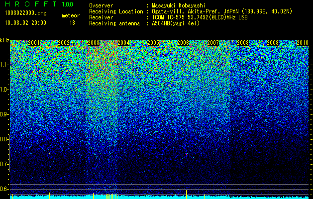Click the Ogata-vill. Akita-Pref. JAPAN location text

point(222,11)
